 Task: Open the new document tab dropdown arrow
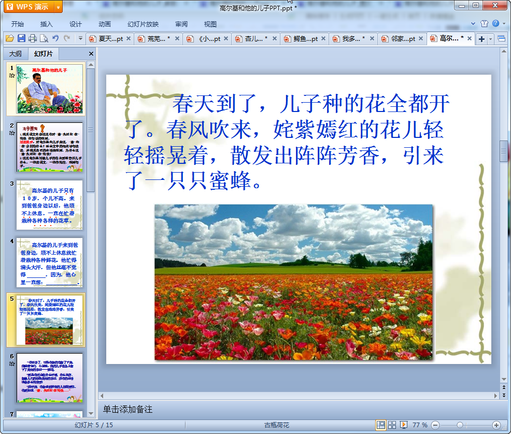pyautogui.click(x=490, y=39)
